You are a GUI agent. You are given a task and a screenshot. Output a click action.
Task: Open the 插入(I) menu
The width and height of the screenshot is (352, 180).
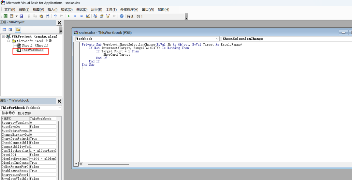[x=52, y=9]
